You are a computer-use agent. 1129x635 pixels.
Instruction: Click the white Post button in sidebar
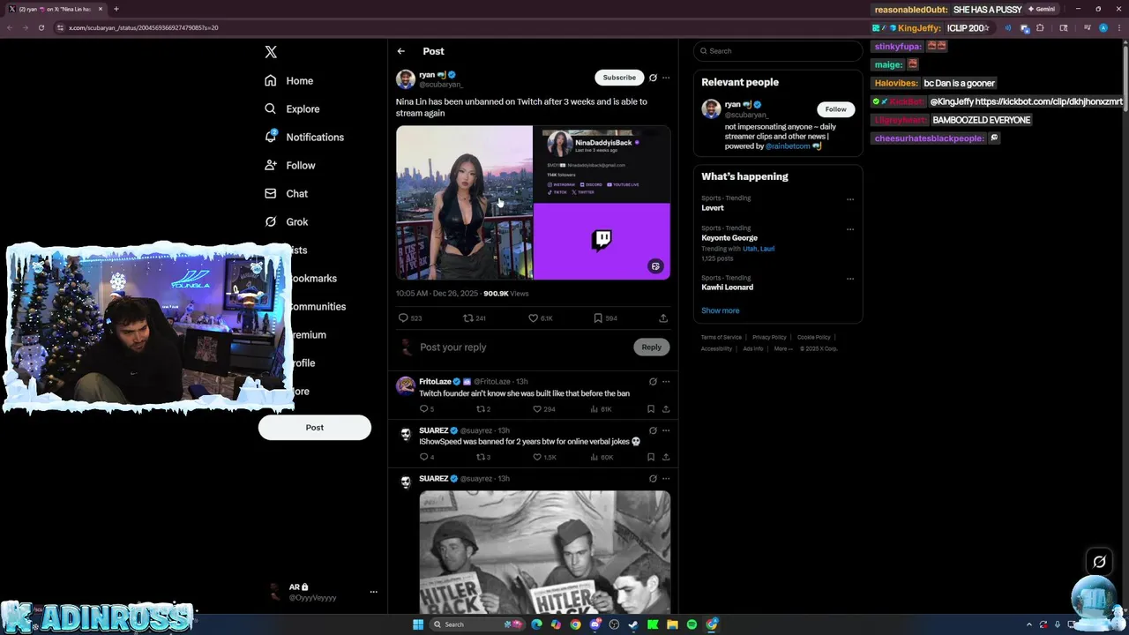point(315,428)
